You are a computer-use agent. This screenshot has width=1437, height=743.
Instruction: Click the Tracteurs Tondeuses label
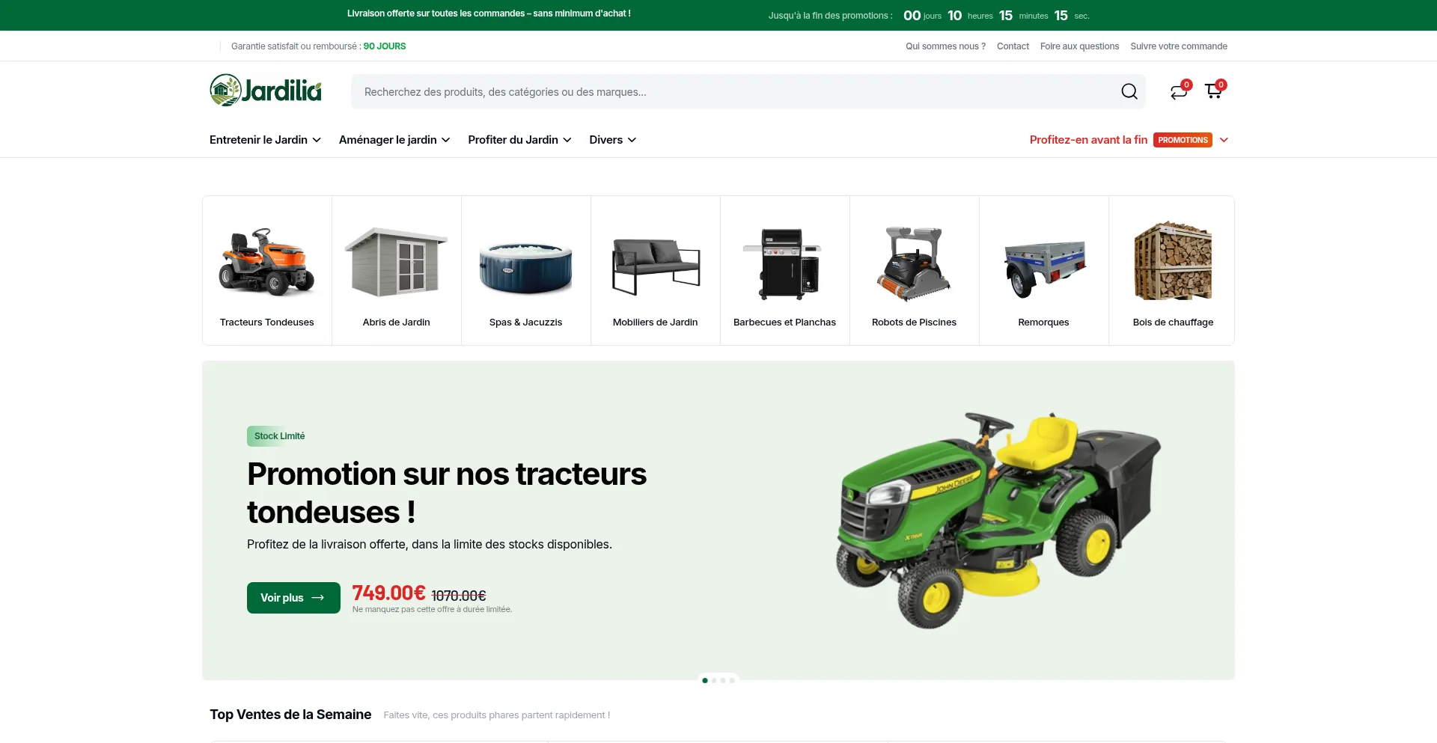point(267,322)
